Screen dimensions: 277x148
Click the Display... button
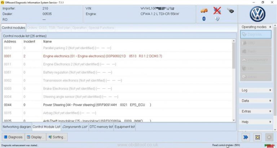(x=35, y=137)
